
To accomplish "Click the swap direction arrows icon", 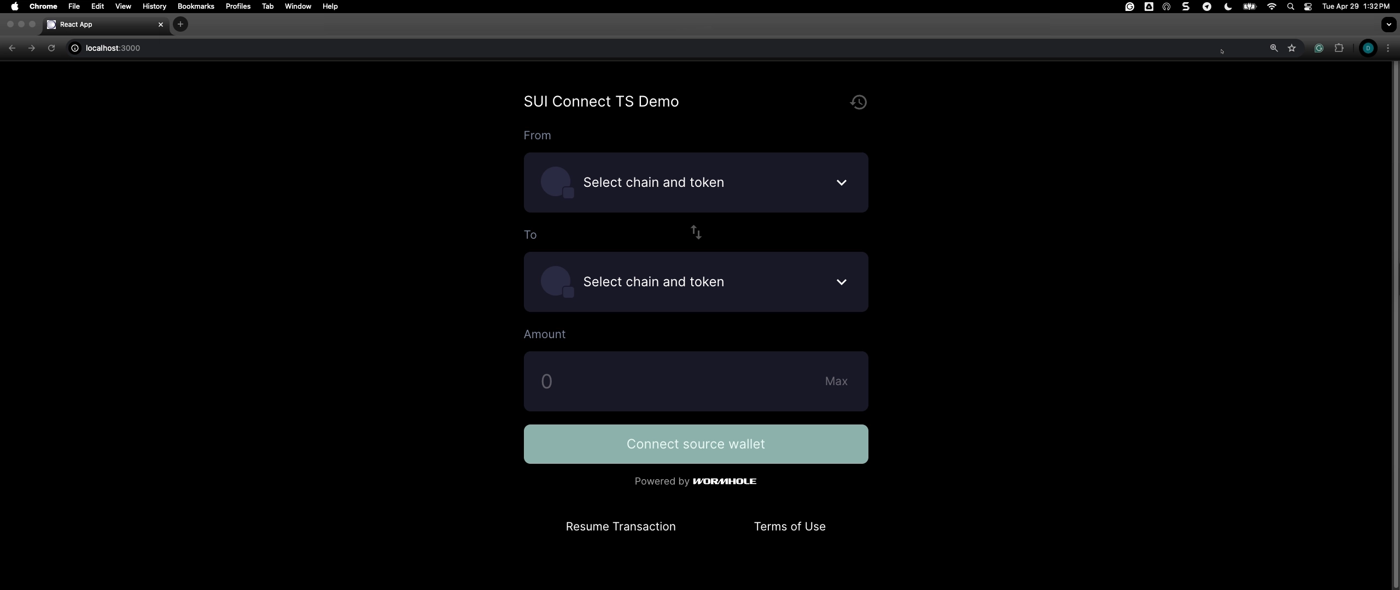I will (x=696, y=232).
